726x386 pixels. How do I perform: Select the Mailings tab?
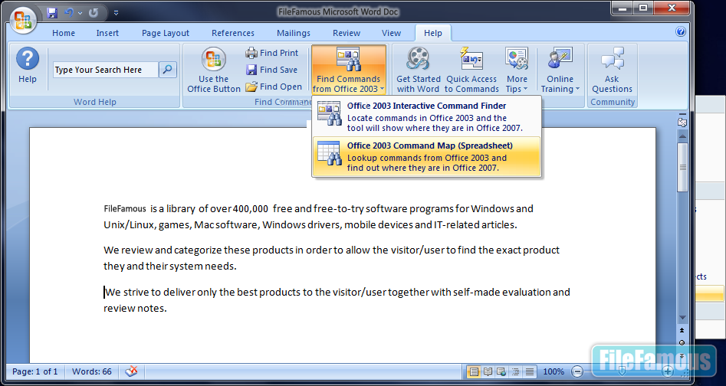(294, 33)
